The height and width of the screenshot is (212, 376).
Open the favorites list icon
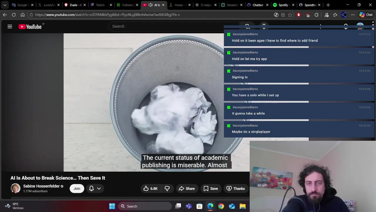pyautogui.click(x=335, y=15)
